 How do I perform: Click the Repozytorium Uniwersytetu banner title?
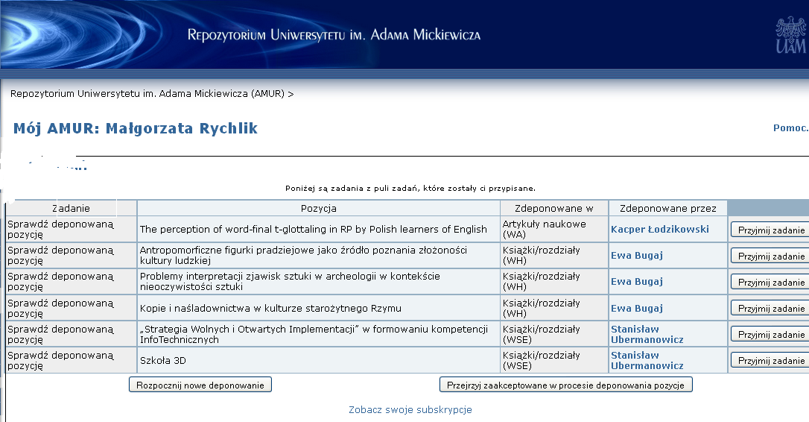[x=334, y=35]
